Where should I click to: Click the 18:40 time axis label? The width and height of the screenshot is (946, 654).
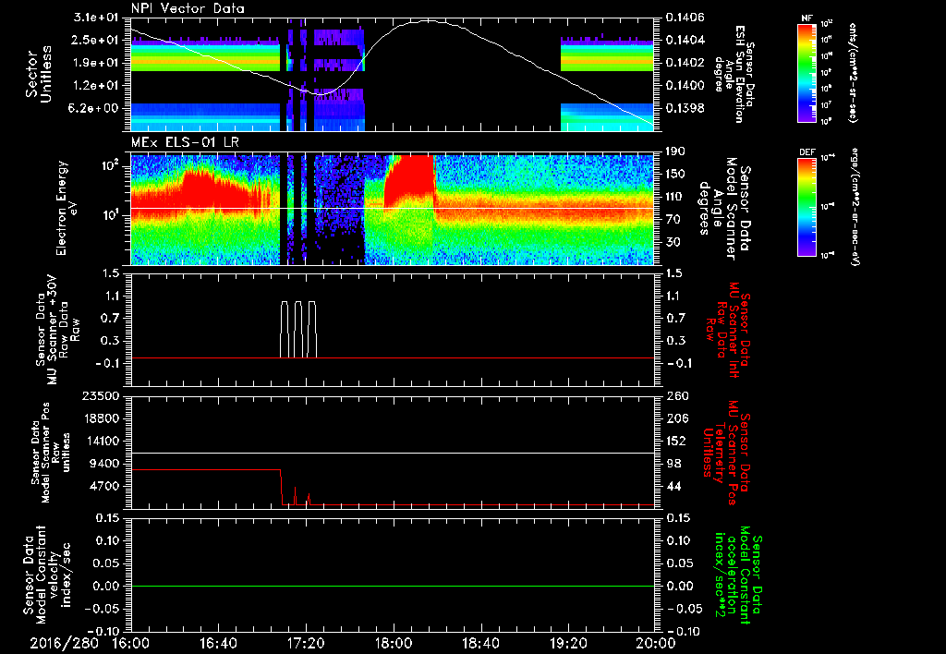pyautogui.click(x=480, y=643)
